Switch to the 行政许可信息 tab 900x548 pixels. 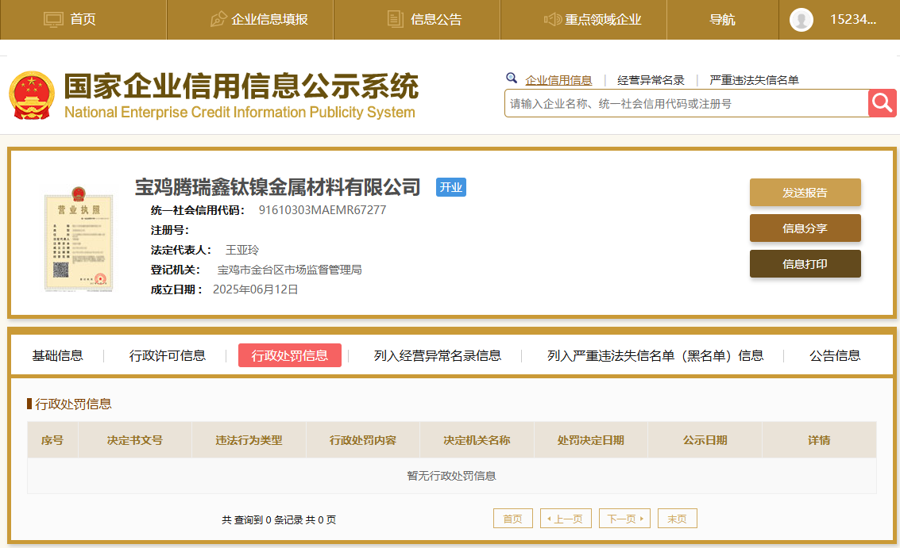167,355
